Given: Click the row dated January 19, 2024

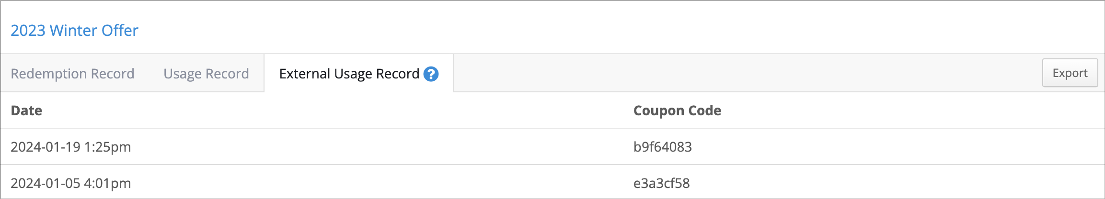Looking at the screenshot, I should [552, 147].
